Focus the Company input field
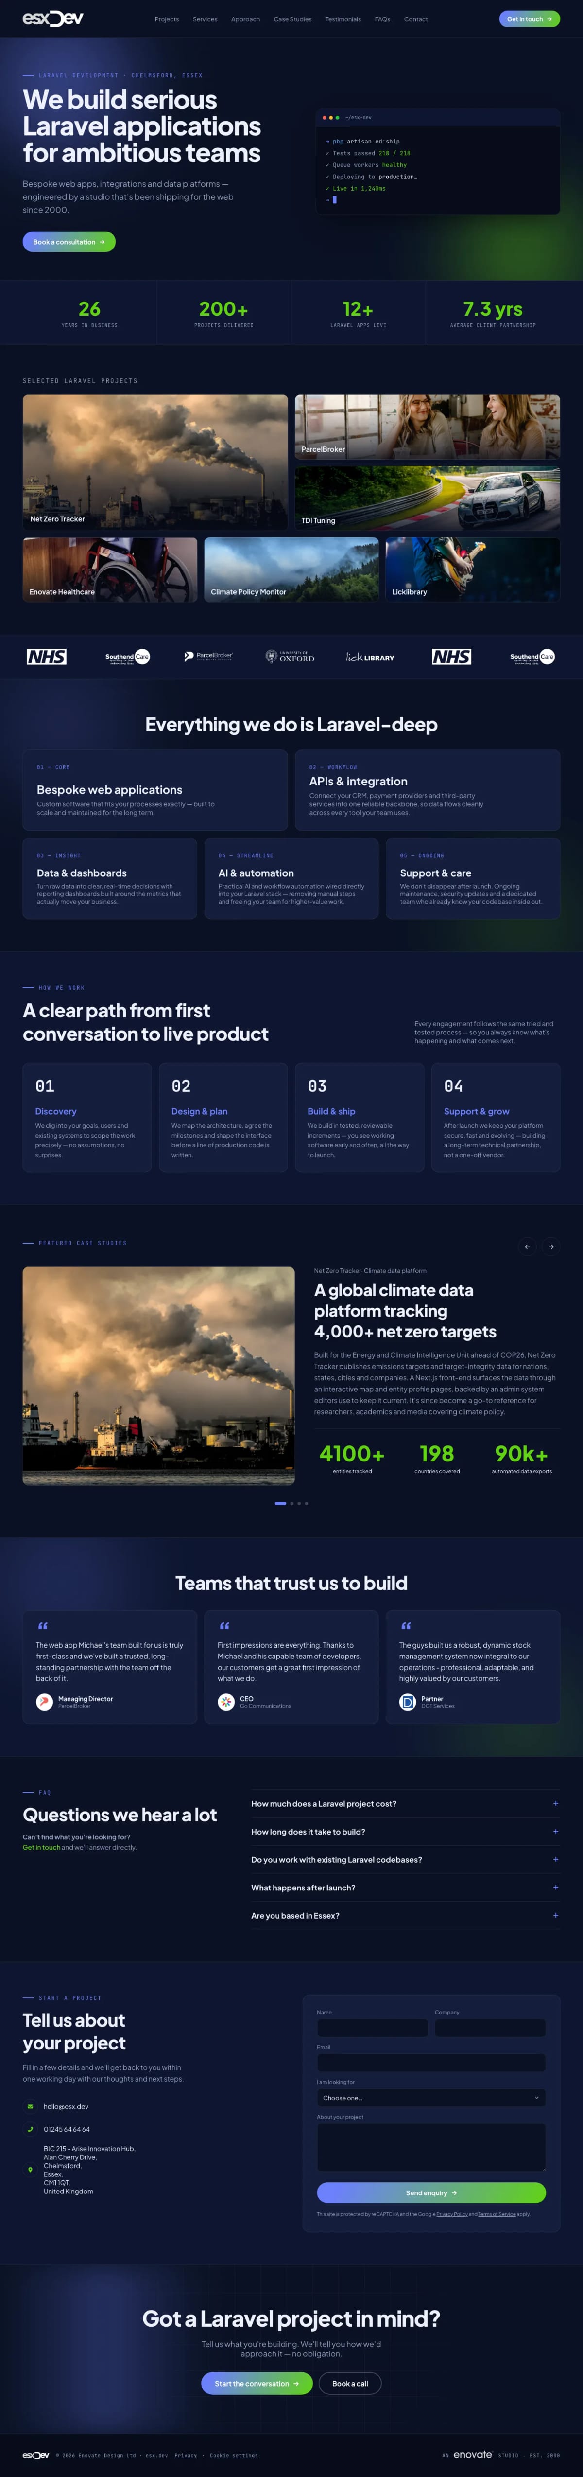This screenshot has height=2477, width=583. pyautogui.click(x=490, y=2028)
